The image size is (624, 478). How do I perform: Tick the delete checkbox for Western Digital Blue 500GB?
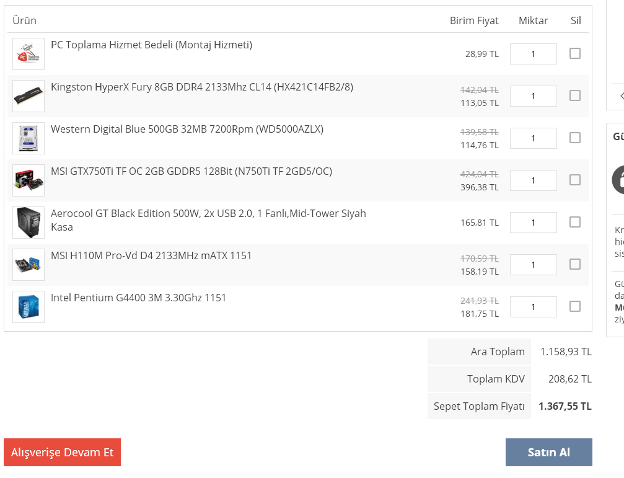coord(574,138)
